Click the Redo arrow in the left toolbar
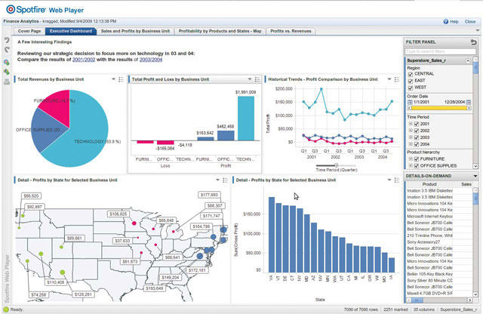The width and height of the screenshot is (483, 314). [x=7, y=50]
